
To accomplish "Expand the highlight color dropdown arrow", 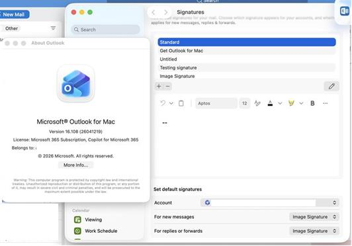I will coord(301,103).
